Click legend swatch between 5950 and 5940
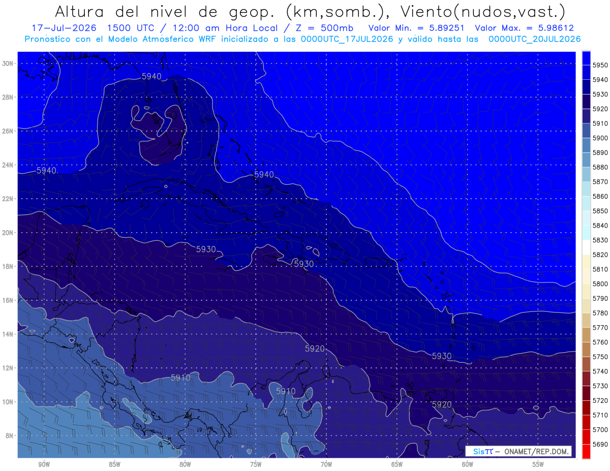The image size is (610, 471). tap(586, 73)
